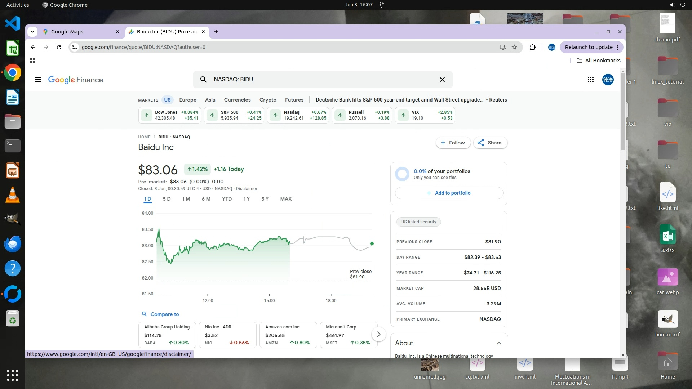Click the site information icon in the address bar

tap(74, 47)
